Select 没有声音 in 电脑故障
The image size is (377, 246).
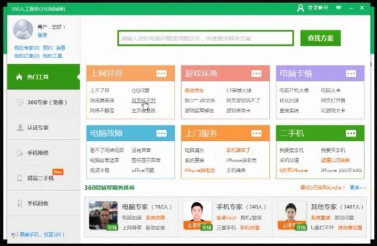141,150
